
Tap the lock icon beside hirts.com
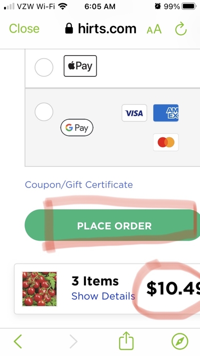point(69,29)
